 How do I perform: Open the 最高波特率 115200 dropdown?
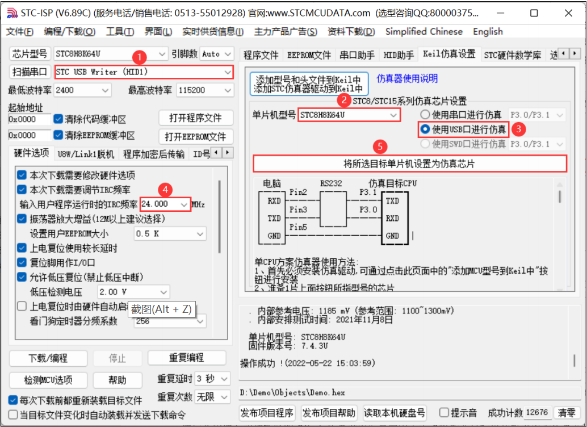click(x=227, y=90)
